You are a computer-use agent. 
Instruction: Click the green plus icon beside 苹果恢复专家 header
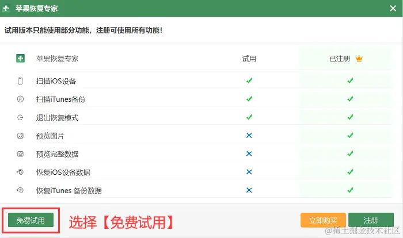(20, 59)
